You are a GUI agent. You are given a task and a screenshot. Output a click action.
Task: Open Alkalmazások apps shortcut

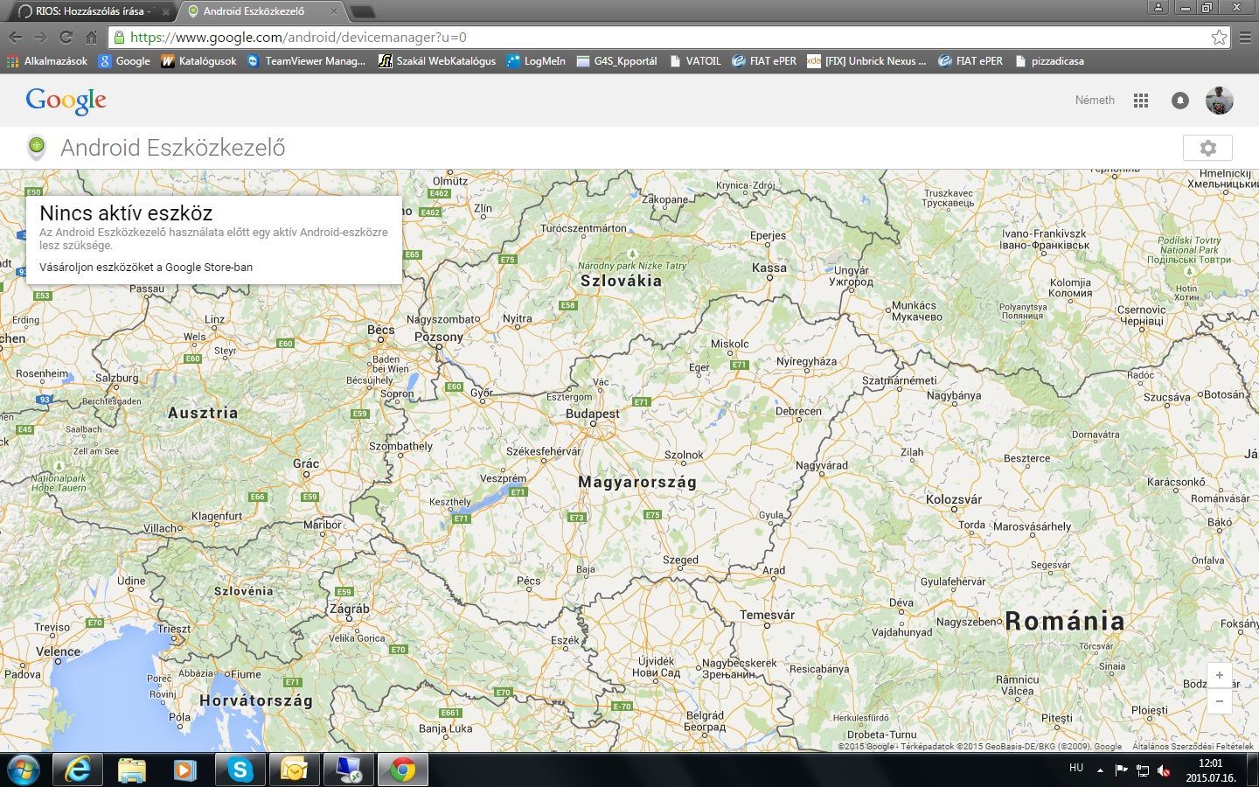[x=47, y=61]
